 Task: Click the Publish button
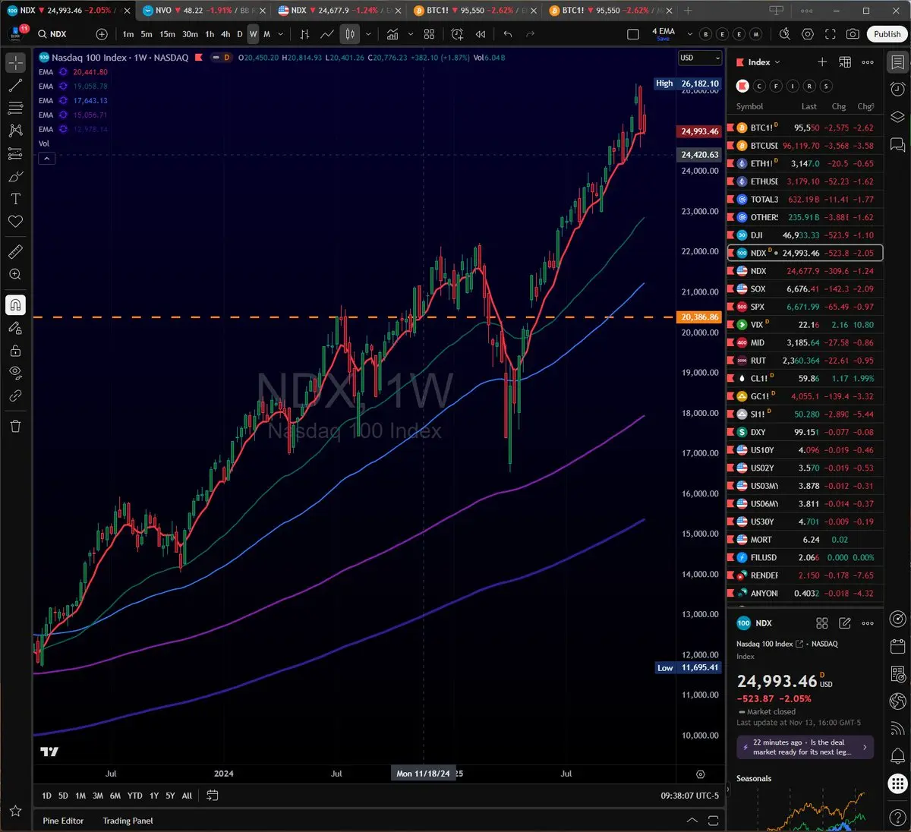click(x=887, y=34)
